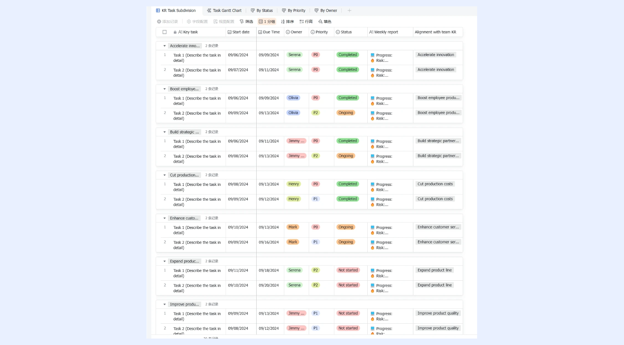This screenshot has width=624, height=345.
Task: Collapse the Build strategic ... group
Action: [x=164, y=132]
